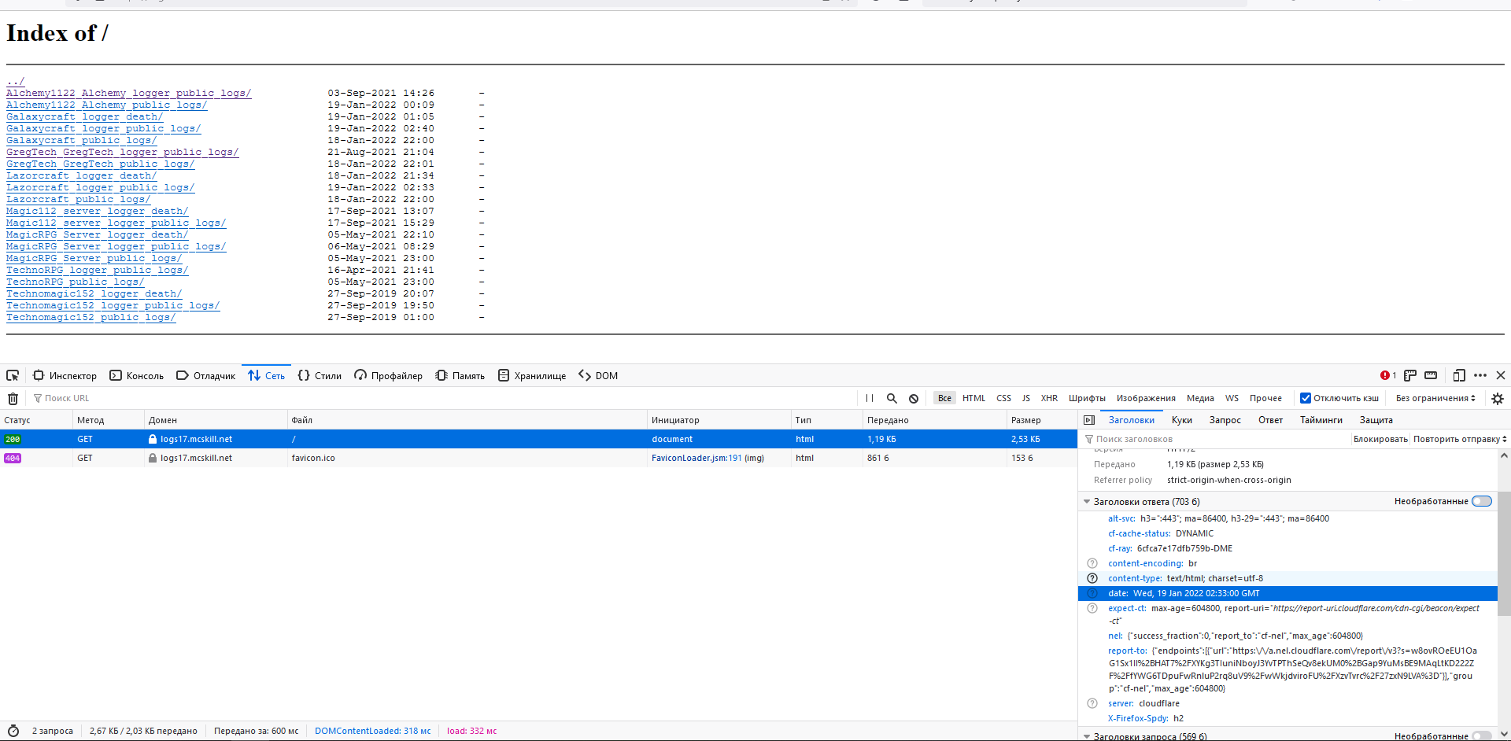Focus Поиск заголовков search field
The height and width of the screenshot is (741, 1511).
[1215, 439]
